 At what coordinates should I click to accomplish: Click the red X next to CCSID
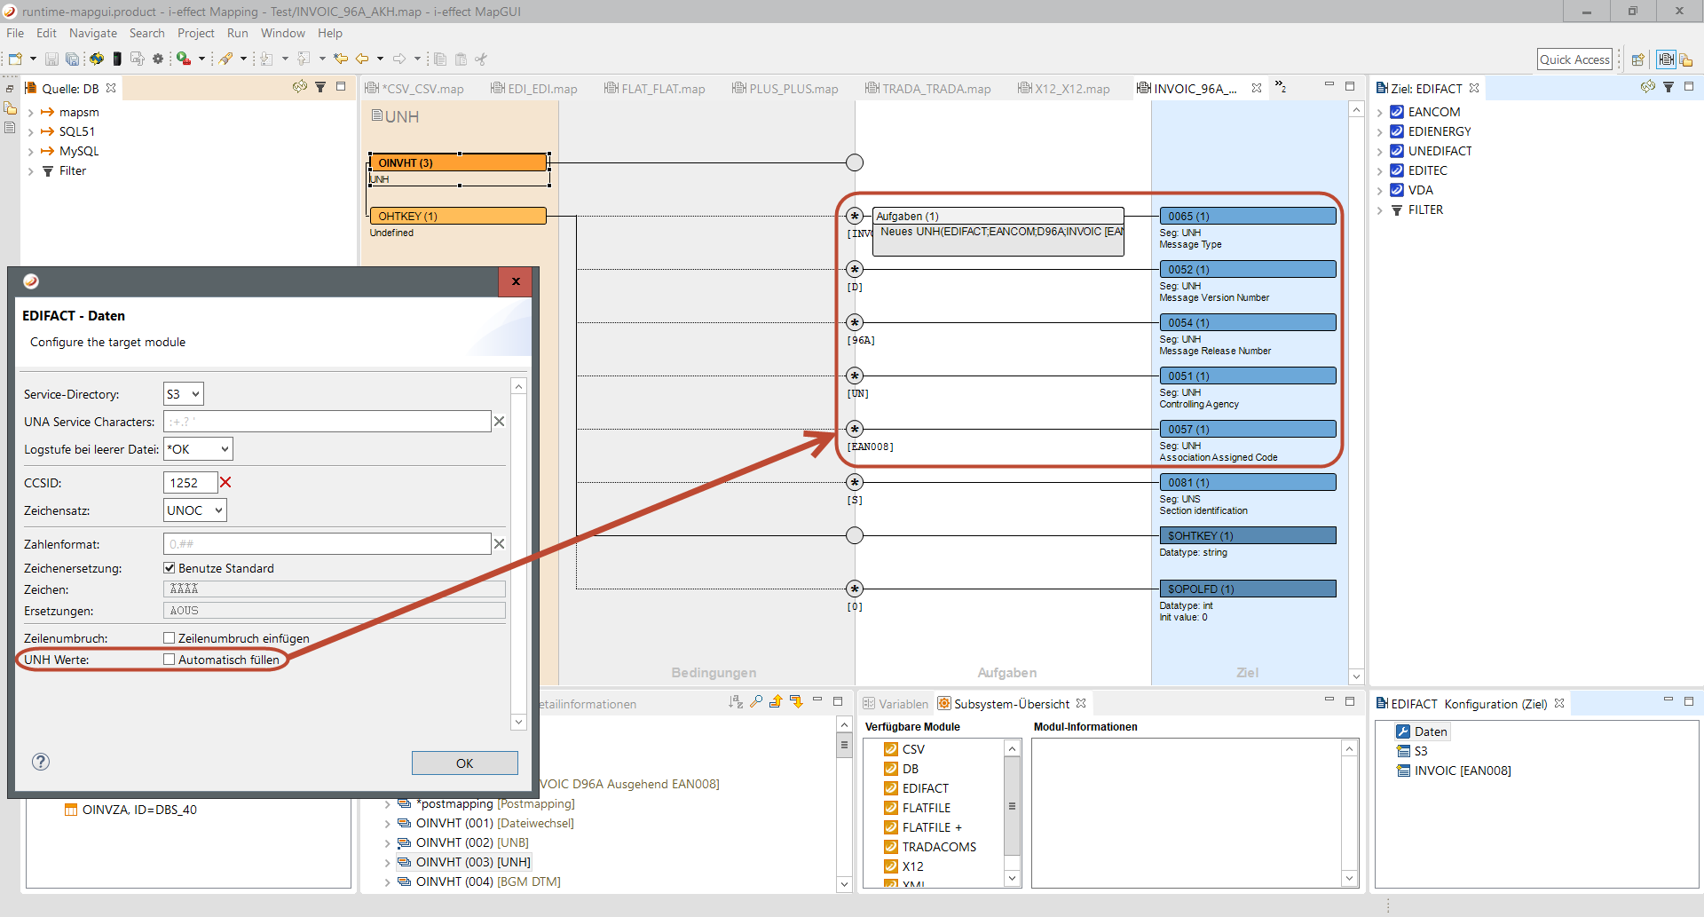coord(225,483)
